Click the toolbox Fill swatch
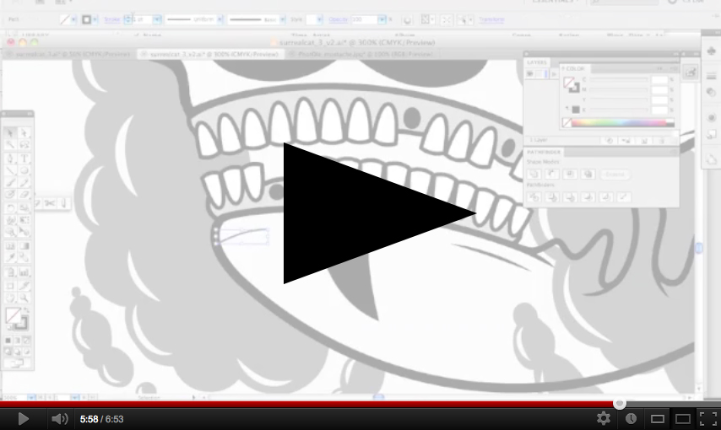Viewport: 721px width, 430px height. 13,316
